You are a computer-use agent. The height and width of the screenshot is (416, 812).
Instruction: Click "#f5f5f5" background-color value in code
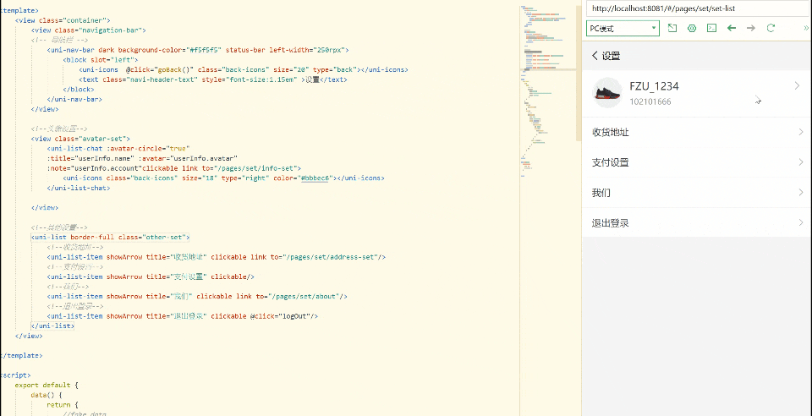click(x=206, y=50)
